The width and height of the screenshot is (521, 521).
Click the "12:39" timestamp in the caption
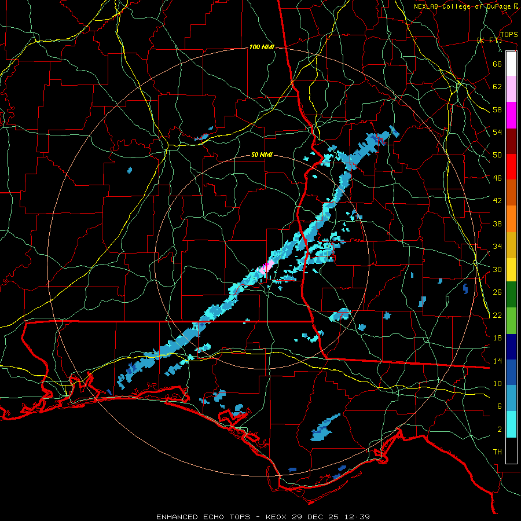coord(357,517)
